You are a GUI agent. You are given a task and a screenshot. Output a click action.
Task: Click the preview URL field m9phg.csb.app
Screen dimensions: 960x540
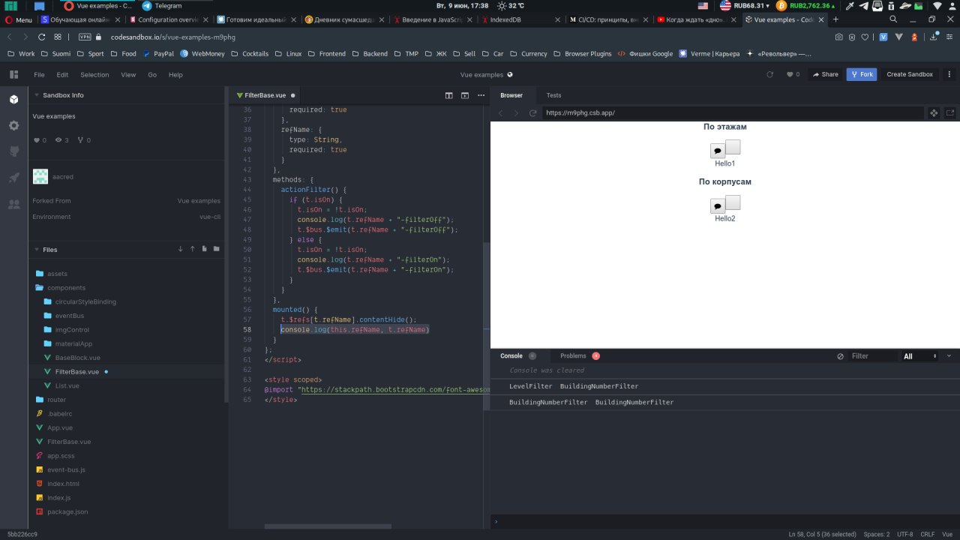click(x=733, y=113)
